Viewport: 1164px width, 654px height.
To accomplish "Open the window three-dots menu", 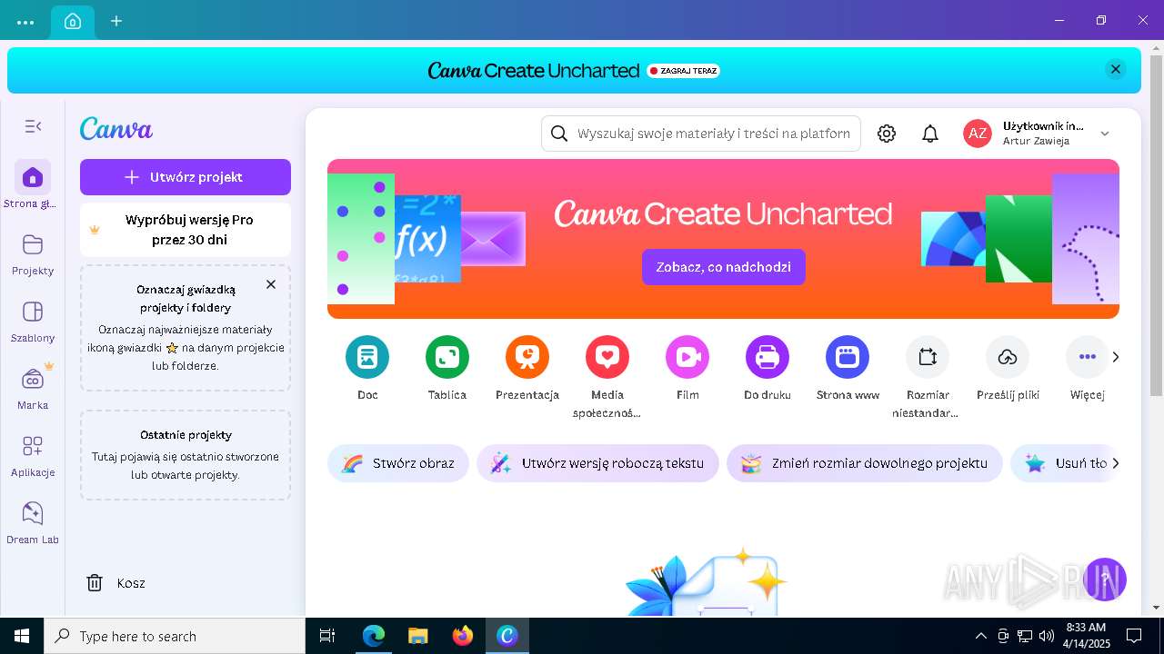I will point(25,21).
